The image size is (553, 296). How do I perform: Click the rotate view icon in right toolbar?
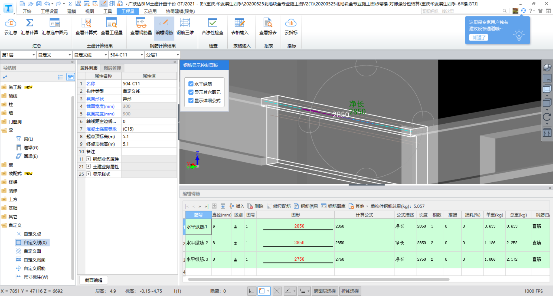click(547, 117)
